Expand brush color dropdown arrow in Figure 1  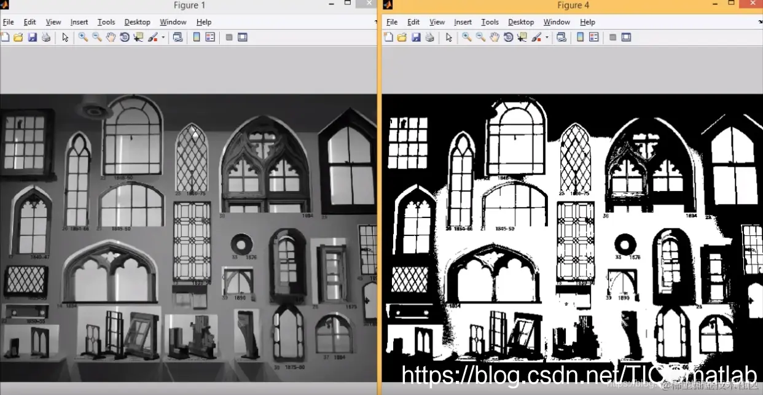[163, 37]
